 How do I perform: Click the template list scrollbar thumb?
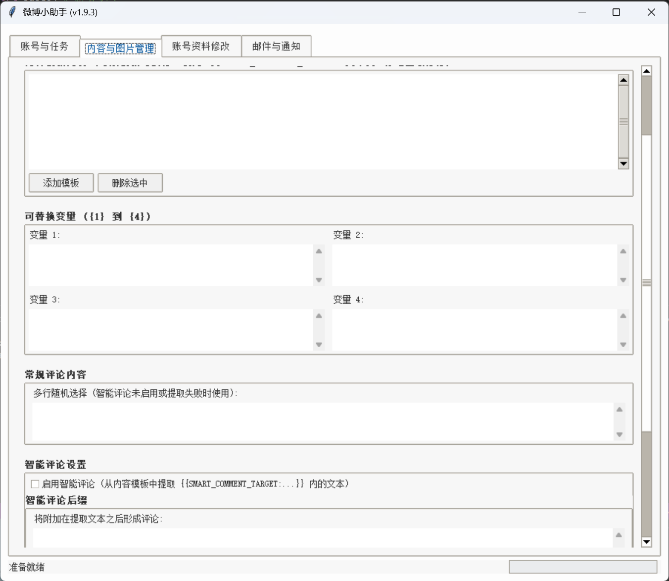pyautogui.click(x=623, y=121)
